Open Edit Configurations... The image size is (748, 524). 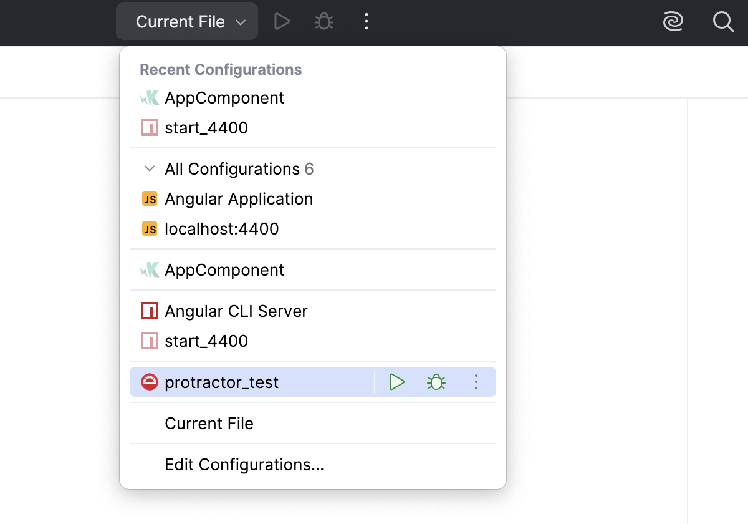point(313,465)
